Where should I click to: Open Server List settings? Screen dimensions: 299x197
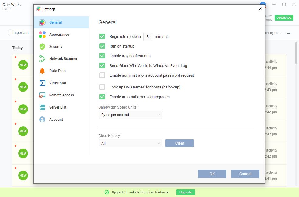click(x=61, y=107)
